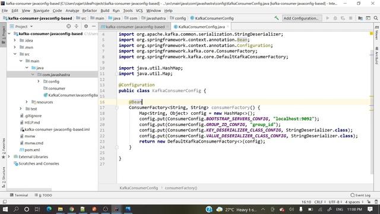Expand the .idea folder
Viewport: 380px width, 214px height.
pyautogui.click(x=15, y=40)
